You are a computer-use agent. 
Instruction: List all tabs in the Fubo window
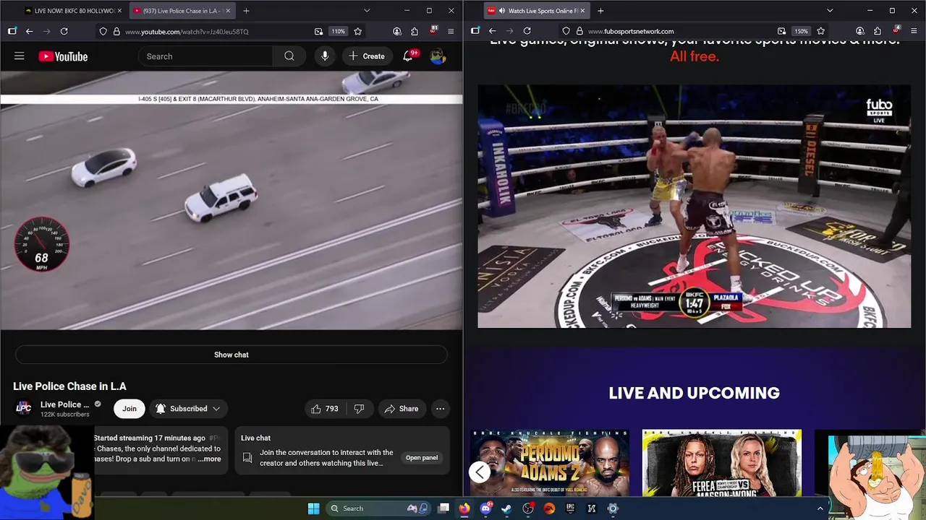[x=830, y=11]
